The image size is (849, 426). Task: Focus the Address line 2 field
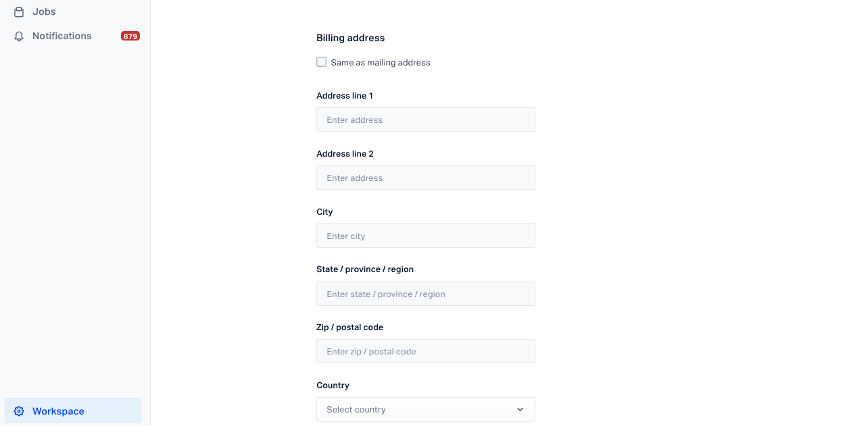click(426, 178)
